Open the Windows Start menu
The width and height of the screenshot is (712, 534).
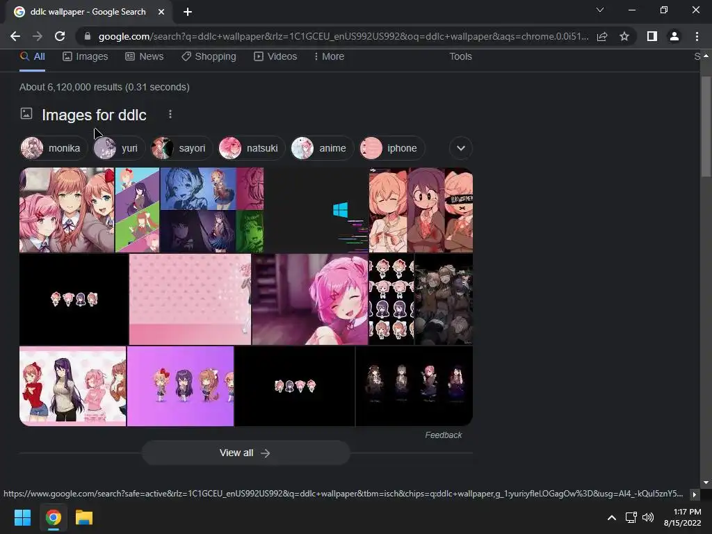click(x=22, y=517)
